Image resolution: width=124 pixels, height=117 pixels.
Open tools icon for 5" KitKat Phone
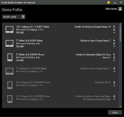click(x=114, y=58)
